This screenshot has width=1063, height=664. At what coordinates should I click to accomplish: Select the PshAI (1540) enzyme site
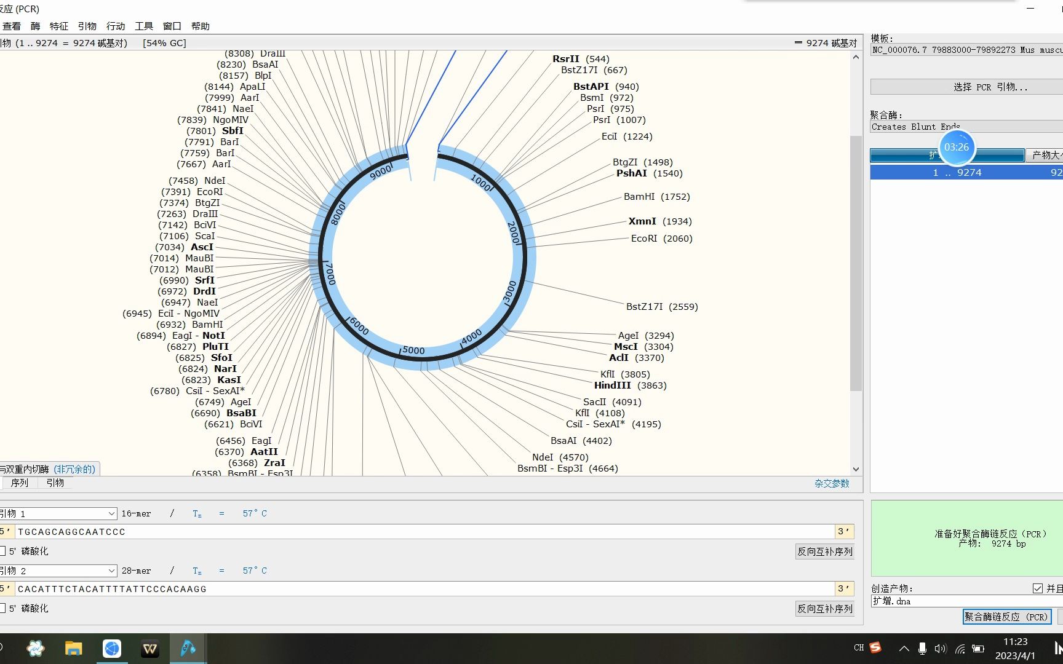coord(650,173)
